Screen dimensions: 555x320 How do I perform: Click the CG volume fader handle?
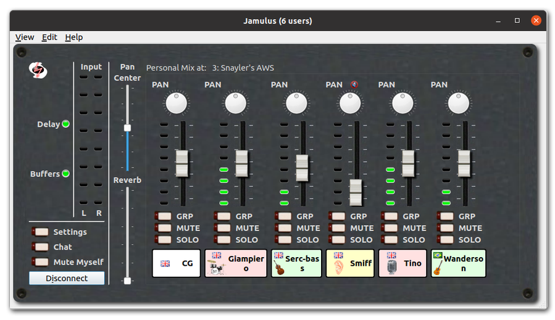(x=182, y=163)
